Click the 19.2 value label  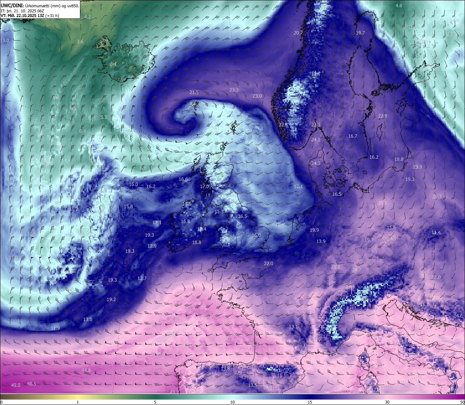[111, 299]
